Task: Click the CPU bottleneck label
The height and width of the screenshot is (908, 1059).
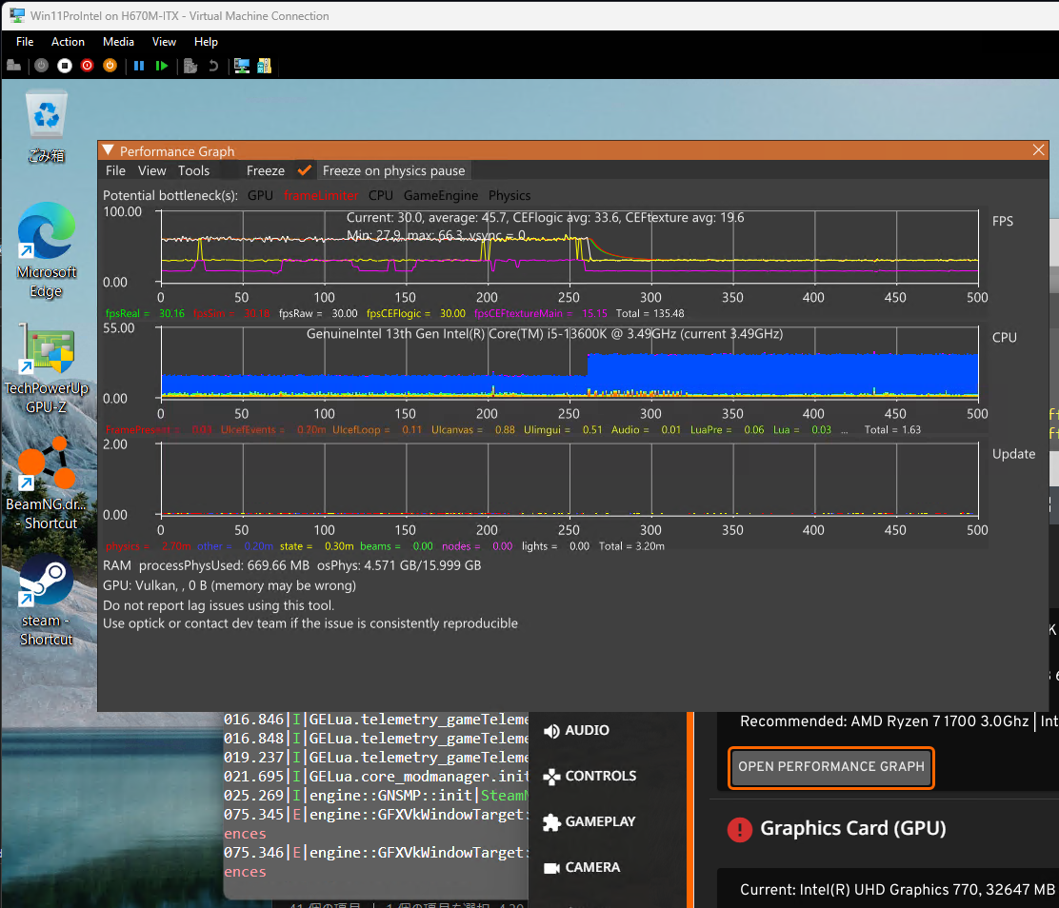Action: 381,196
